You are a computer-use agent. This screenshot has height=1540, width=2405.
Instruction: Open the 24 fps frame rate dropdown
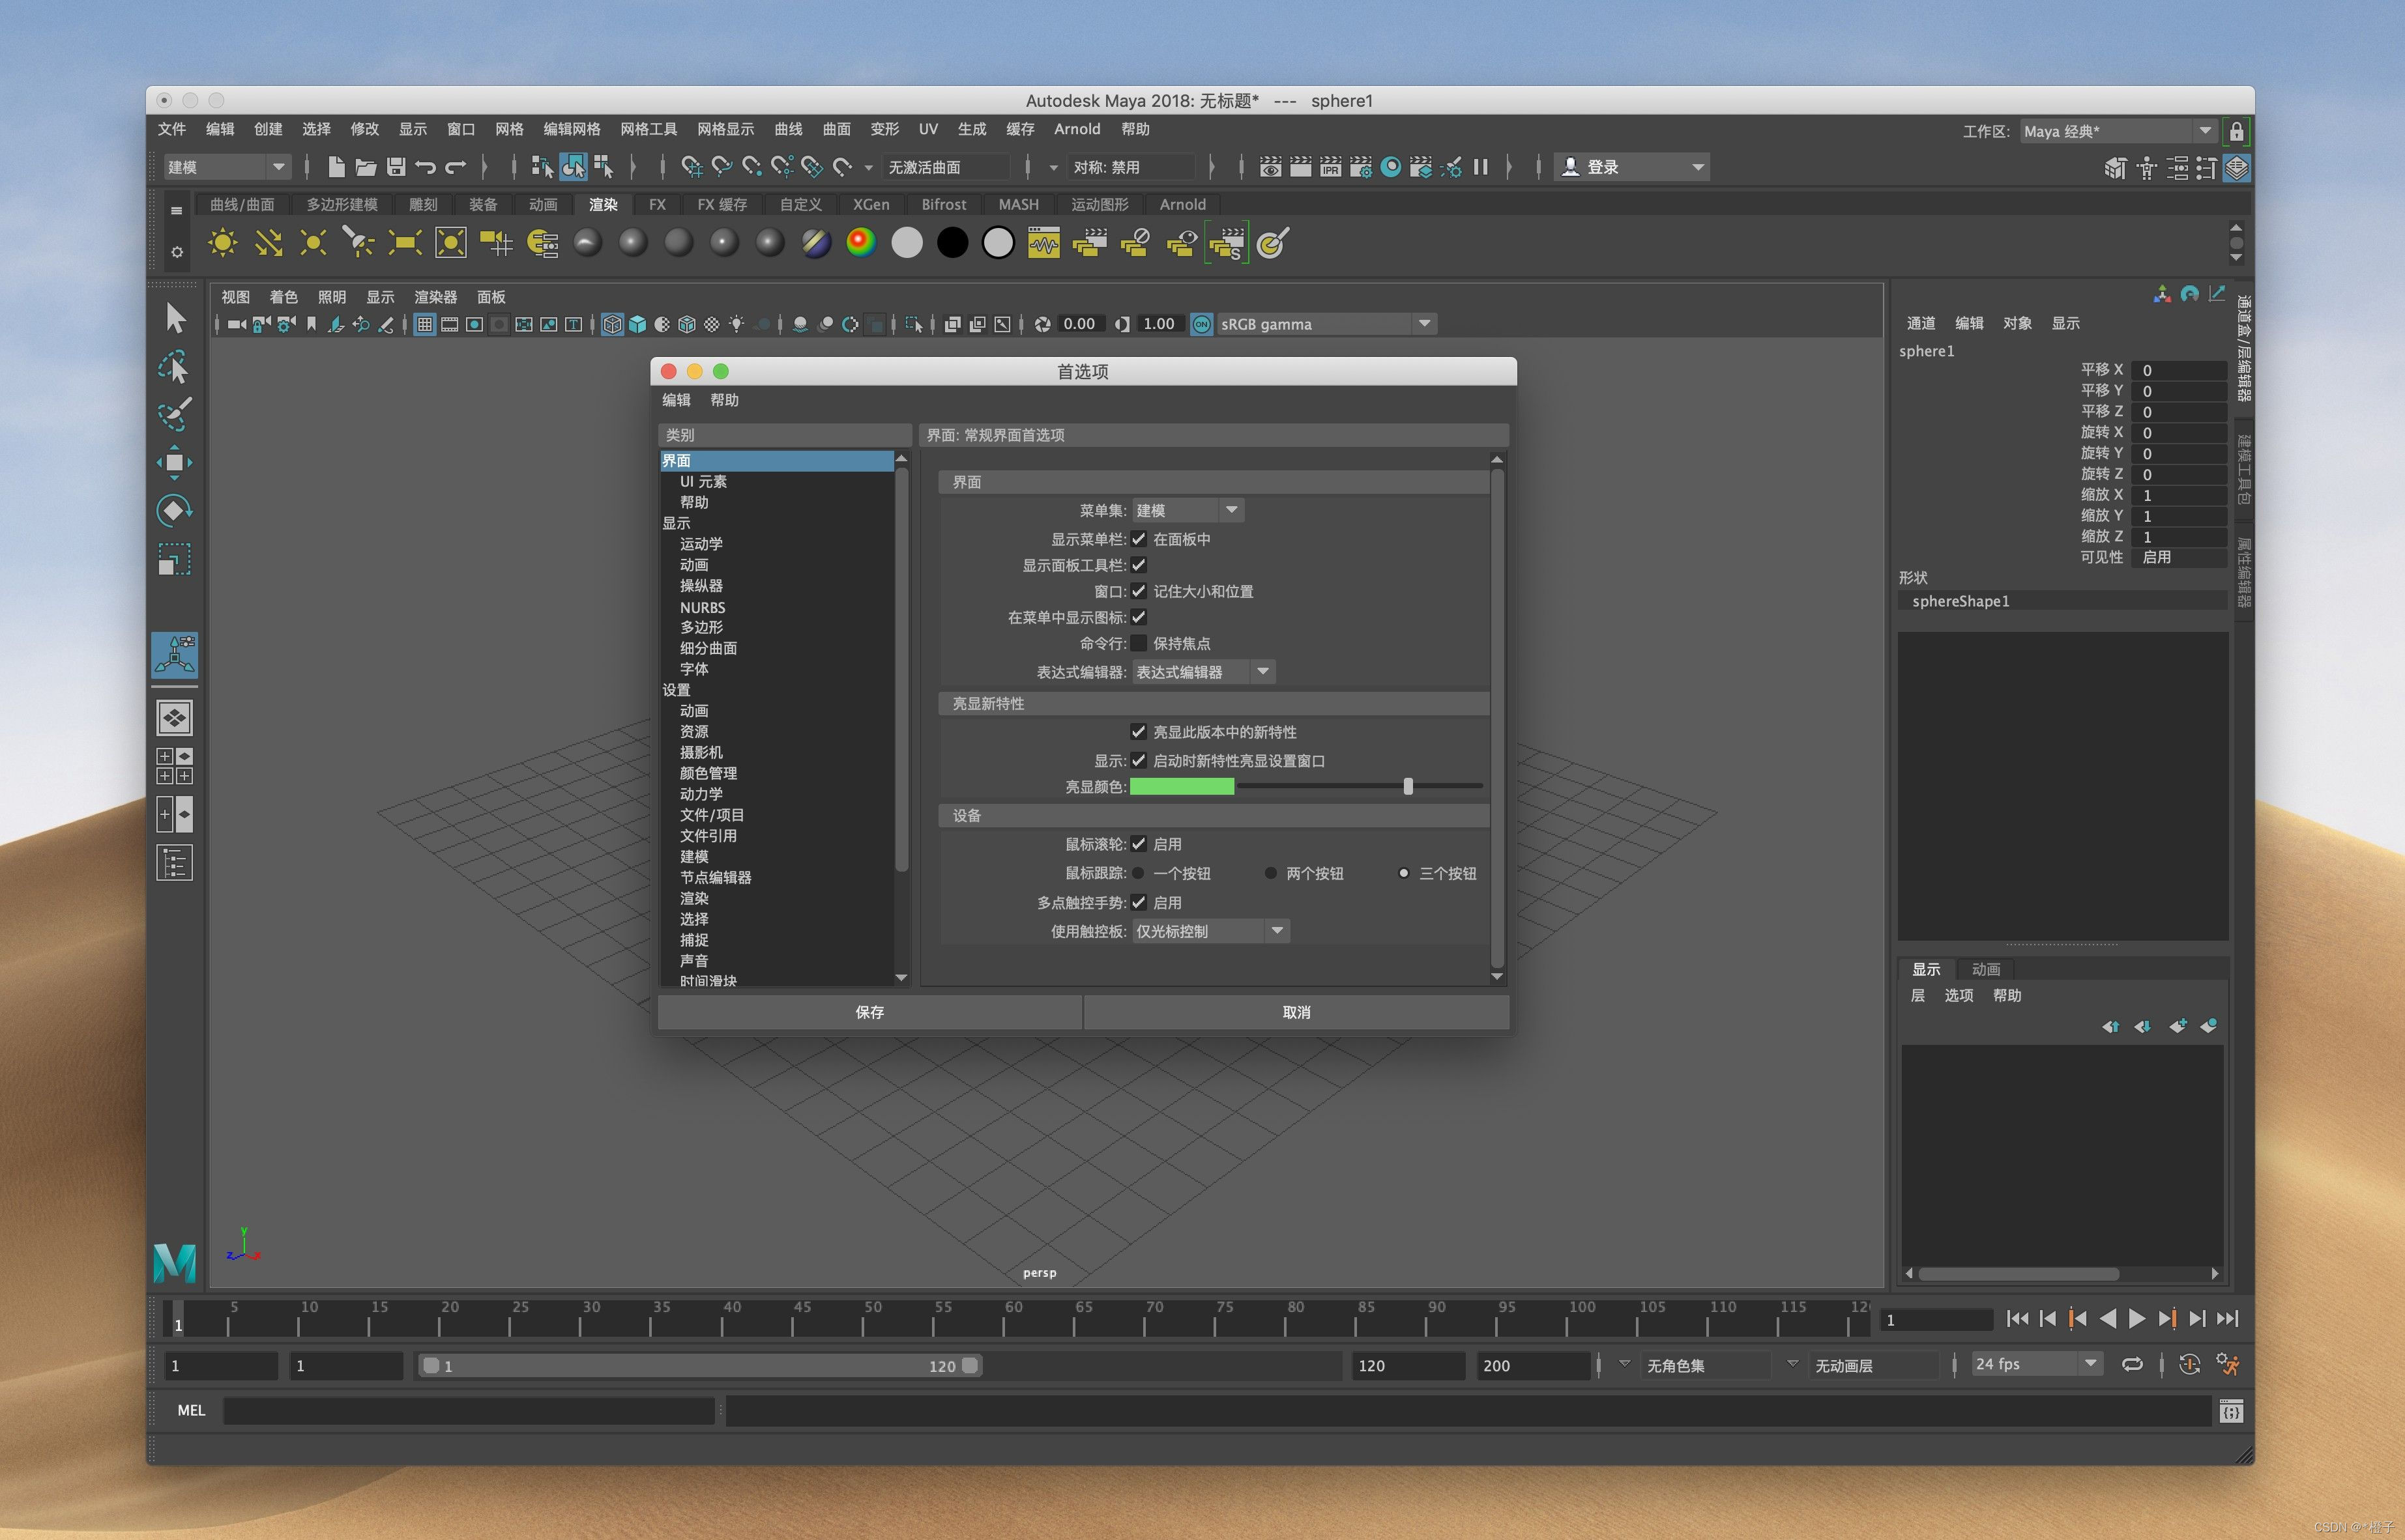(2035, 1364)
